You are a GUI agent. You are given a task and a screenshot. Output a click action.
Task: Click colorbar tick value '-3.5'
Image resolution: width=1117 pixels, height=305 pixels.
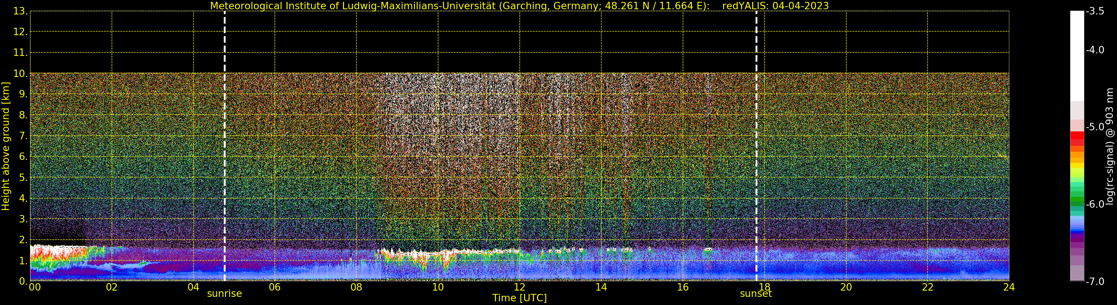pyautogui.click(x=1095, y=11)
